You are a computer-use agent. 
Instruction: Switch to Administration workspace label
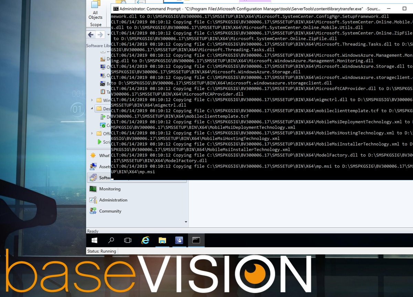[113, 200]
